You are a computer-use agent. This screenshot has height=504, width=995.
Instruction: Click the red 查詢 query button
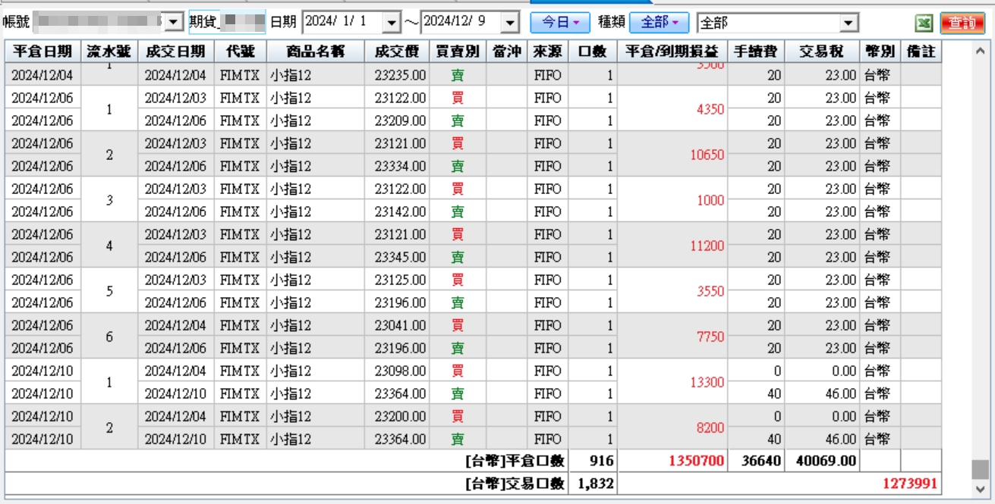coord(962,23)
